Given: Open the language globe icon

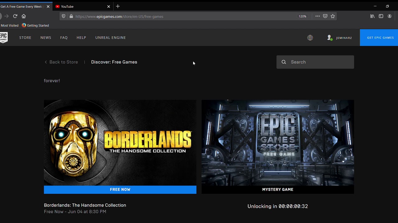Looking at the screenshot, I should 310,38.
